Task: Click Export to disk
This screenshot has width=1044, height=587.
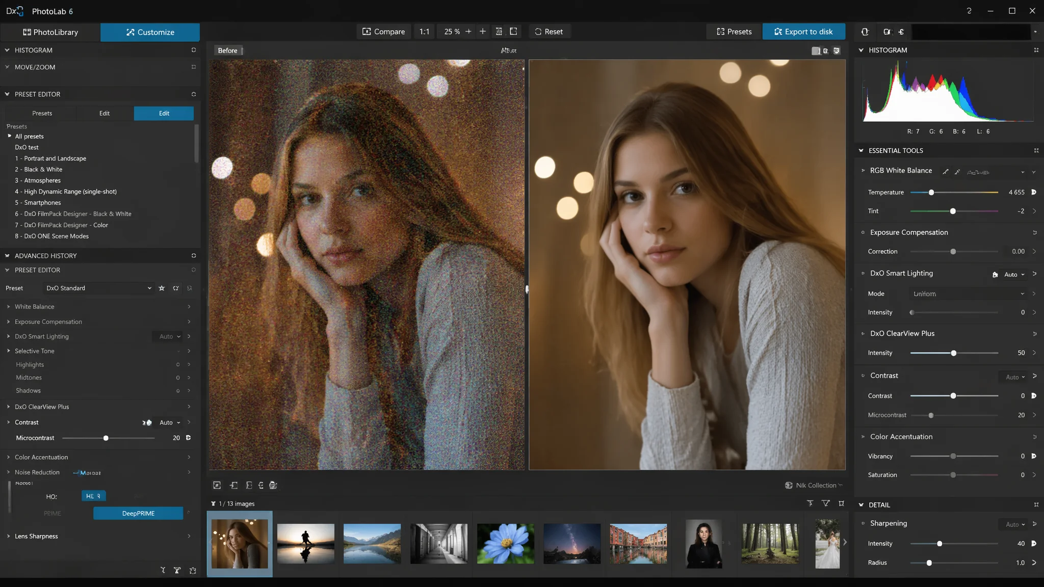Action: (803, 32)
